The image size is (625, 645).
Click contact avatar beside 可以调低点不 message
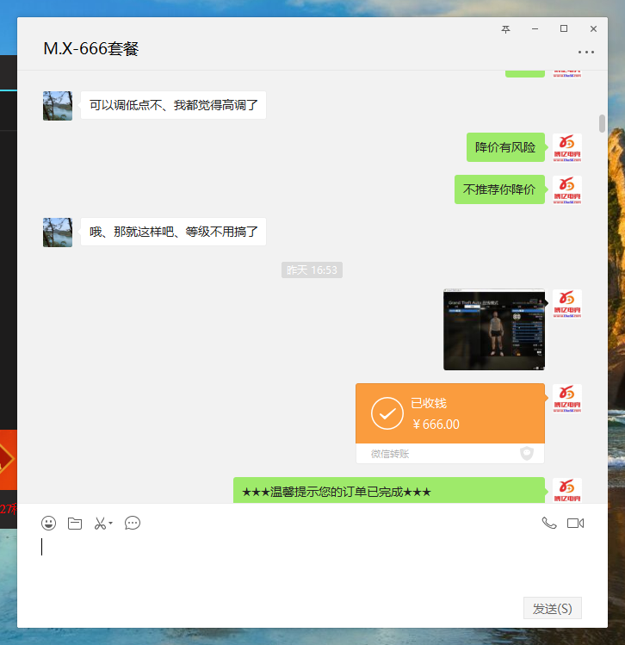pyautogui.click(x=58, y=106)
